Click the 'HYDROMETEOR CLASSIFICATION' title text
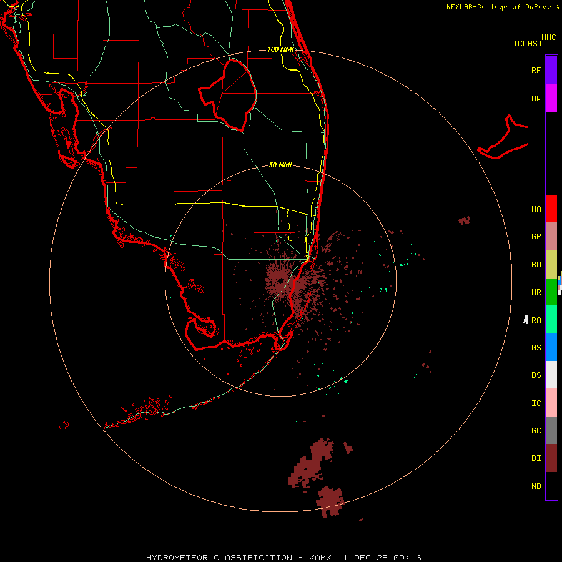Screen dimensions: 562x562 pyautogui.click(x=219, y=558)
